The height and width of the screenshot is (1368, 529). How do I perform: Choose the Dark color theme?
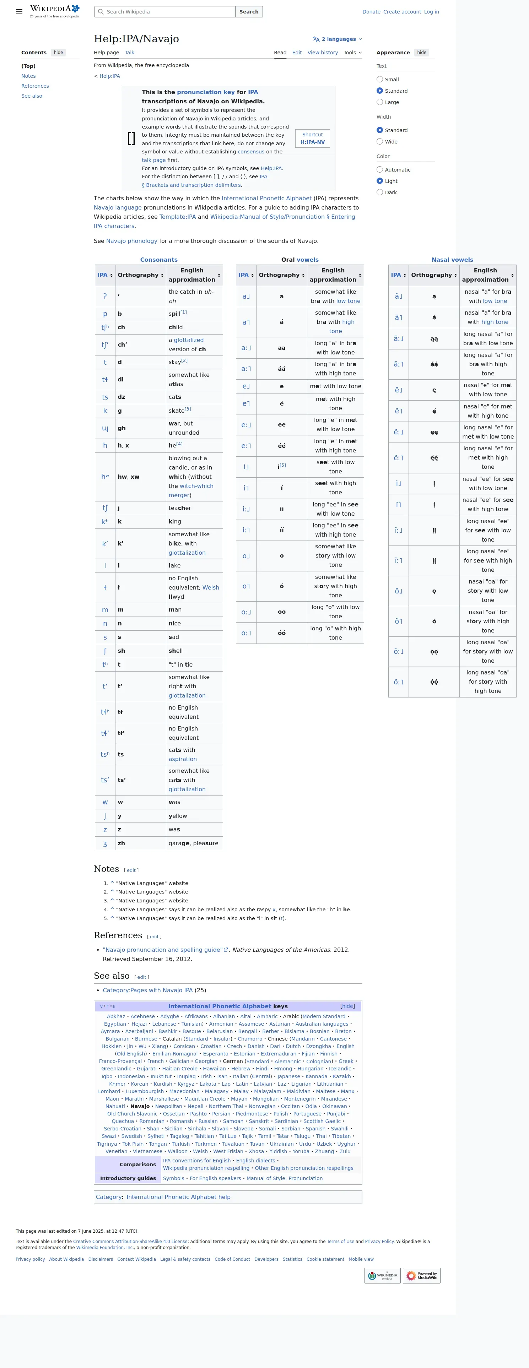tap(380, 192)
